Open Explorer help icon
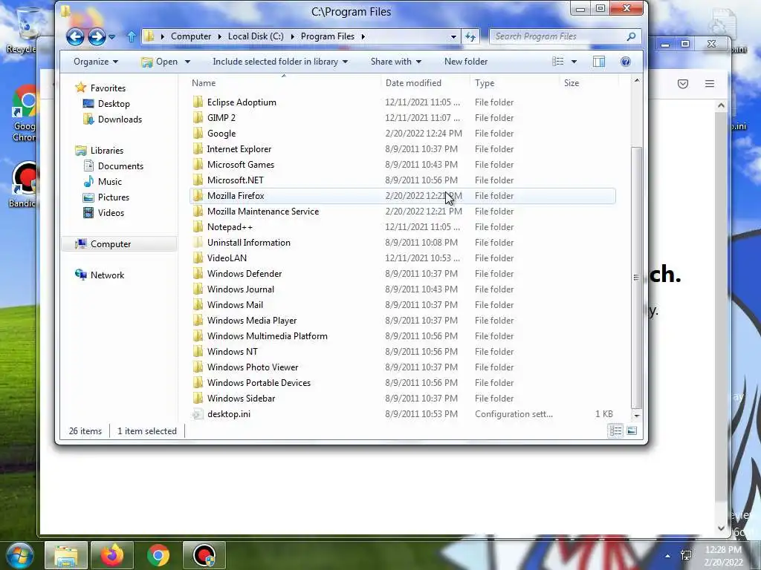 coord(626,62)
